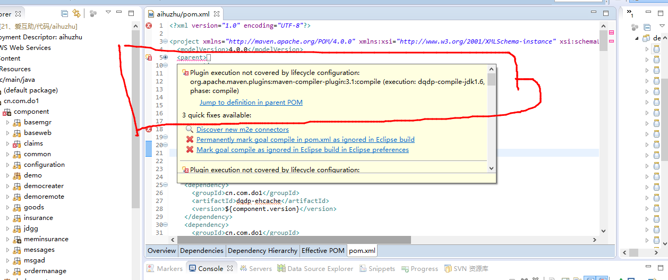This screenshot has width=668, height=280.
Task: Open the Dependency Hierarchy tab
Action: pos(262,251)
